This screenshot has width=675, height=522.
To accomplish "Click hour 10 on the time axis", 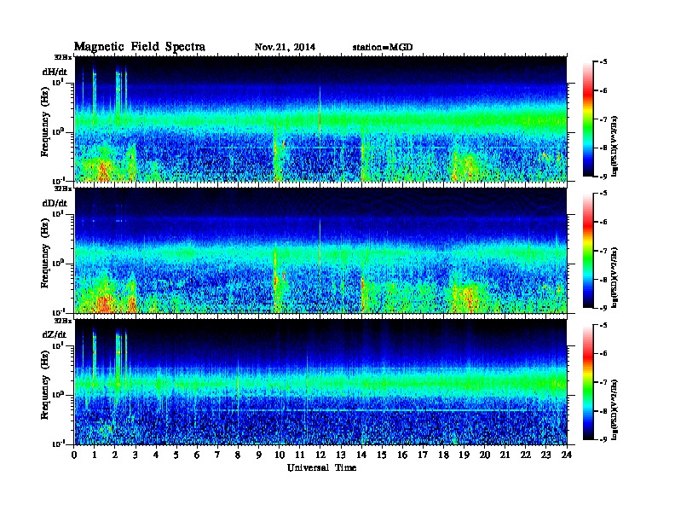I will 280,455.
